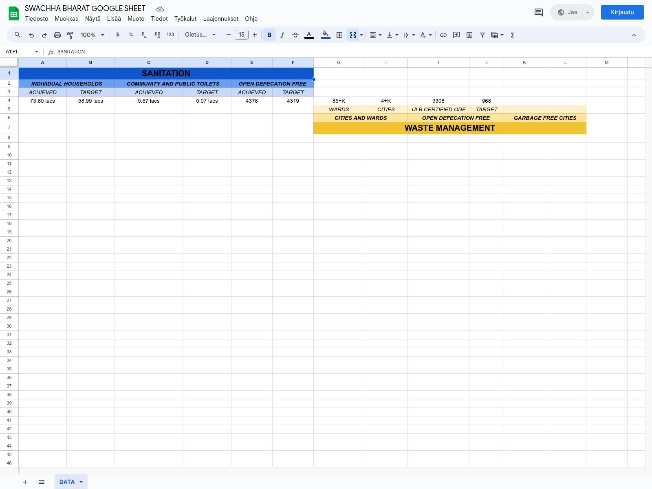The width and height of the screenshot is (652, 489).
Task: Open share options arrow next to Jaa
Action: click(x=588, y=12)
